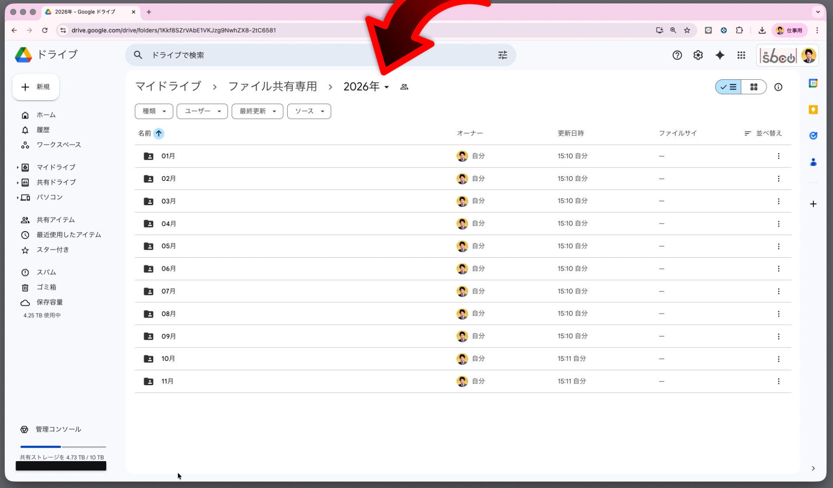This screenshot has width=833, height=488.
Task: Switch to grid layout view
Action: tap(754, 87)
